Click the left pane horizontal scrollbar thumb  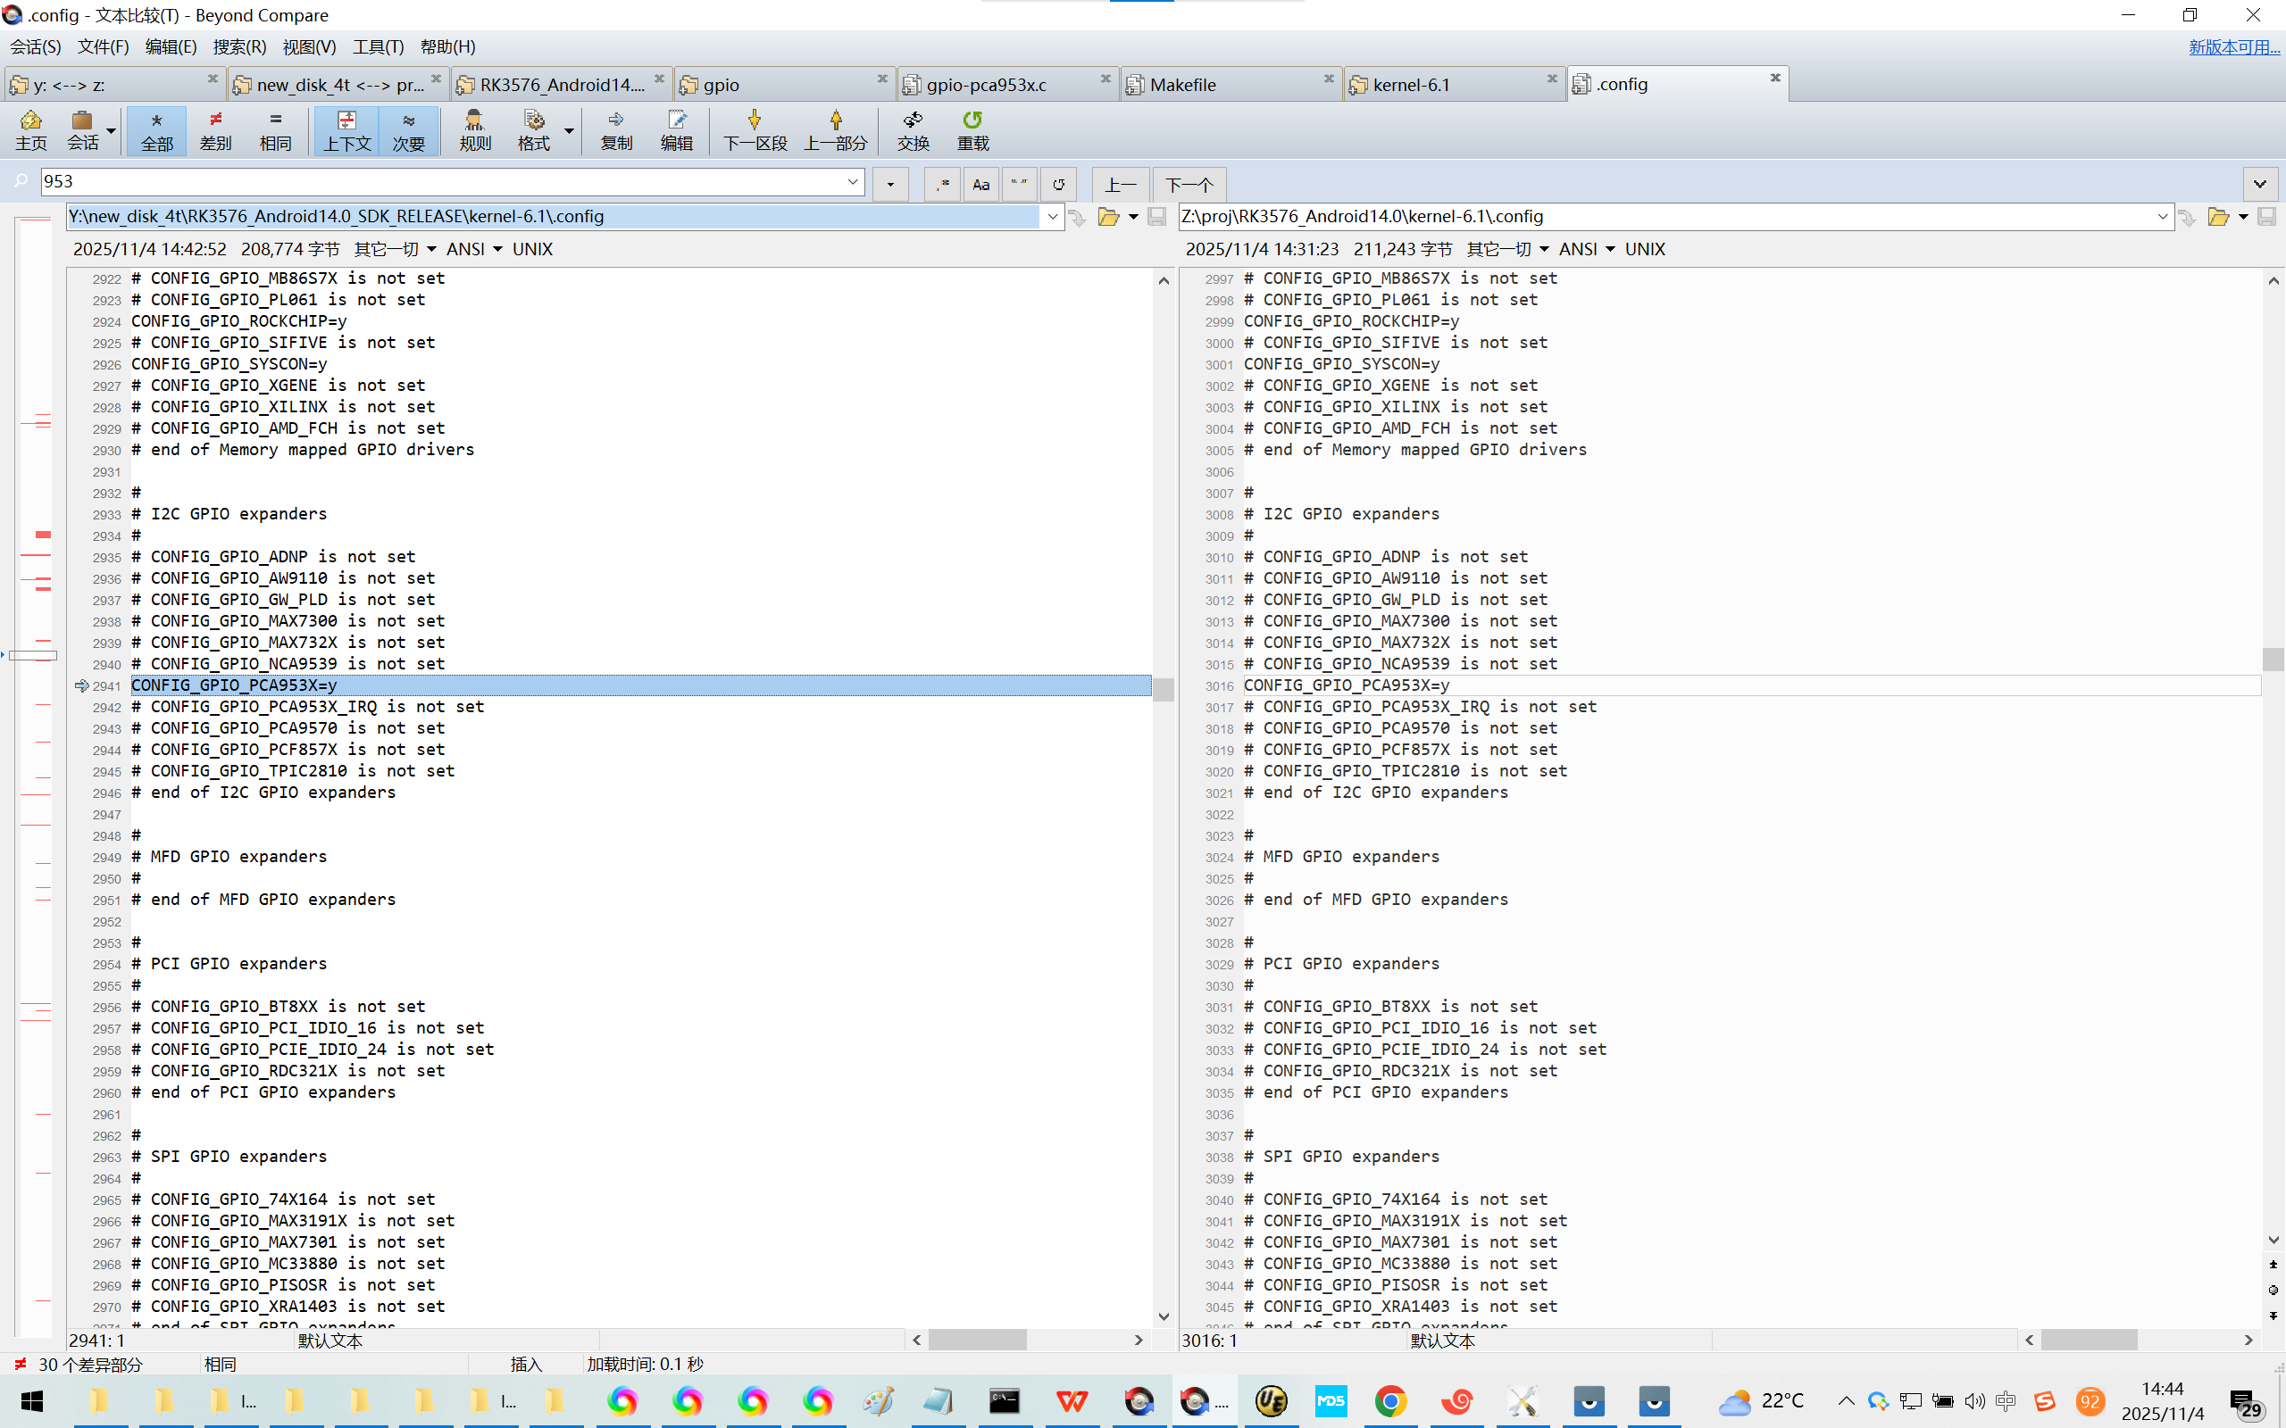(977, 1340)
